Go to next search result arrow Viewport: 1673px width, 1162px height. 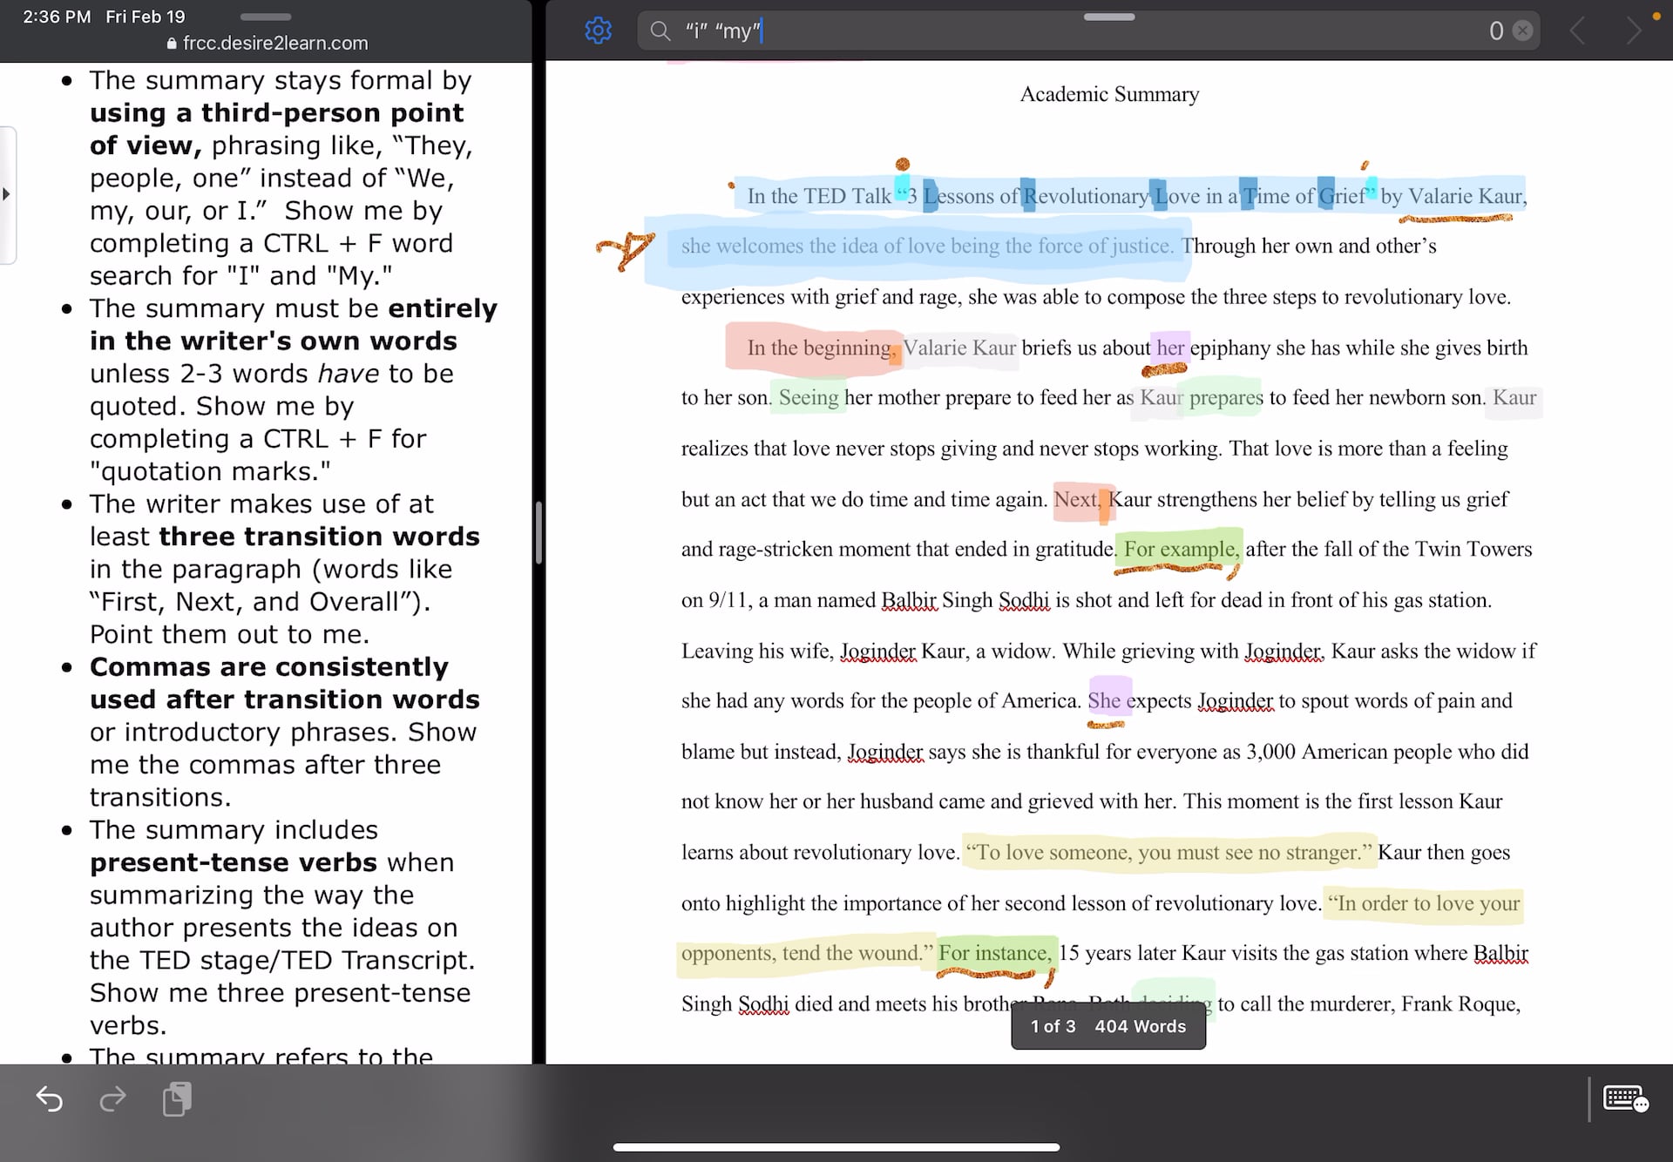point(1634,31)
